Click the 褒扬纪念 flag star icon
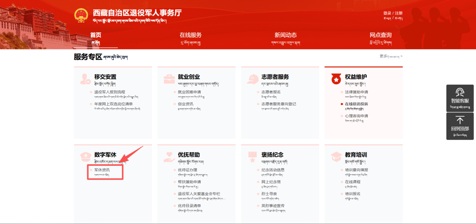Image resolution: width=476 pixels, height=224 pixels. click(253, 157)
